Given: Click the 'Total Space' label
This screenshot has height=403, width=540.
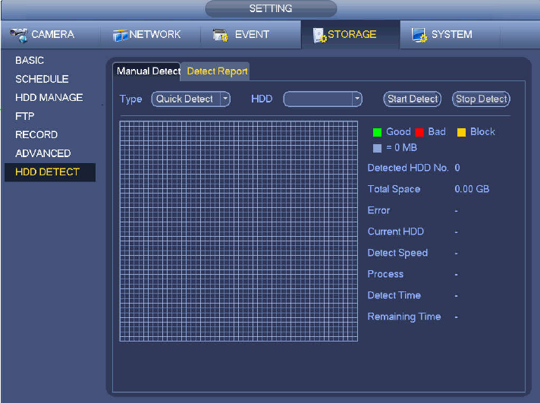Looking at the screenshot, I should [x=394, y=189].
